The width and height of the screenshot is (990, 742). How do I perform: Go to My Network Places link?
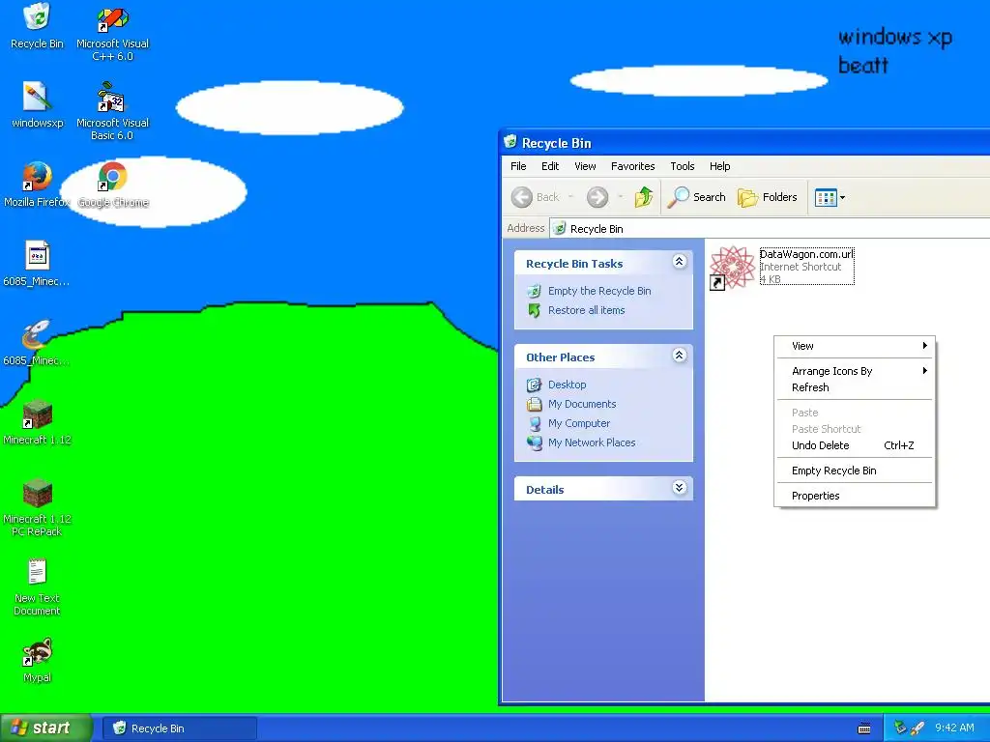[x=591, y=442]
